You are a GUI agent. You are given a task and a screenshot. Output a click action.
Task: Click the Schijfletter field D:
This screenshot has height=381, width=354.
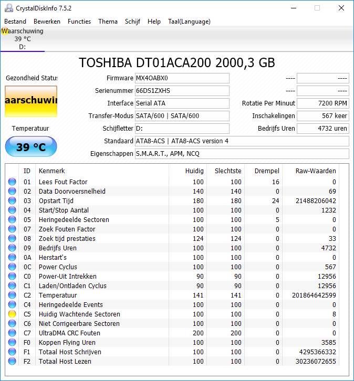pyautogui.click(x=182, y=128)
